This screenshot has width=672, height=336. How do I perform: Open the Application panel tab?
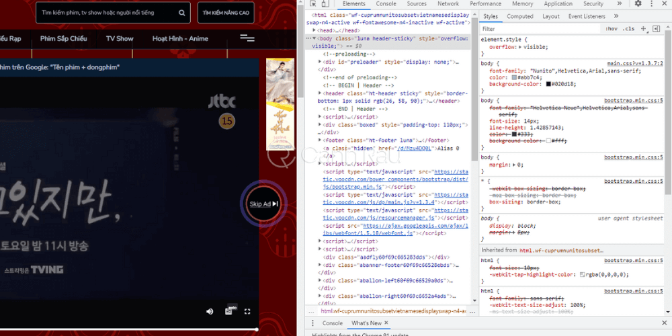558,4
